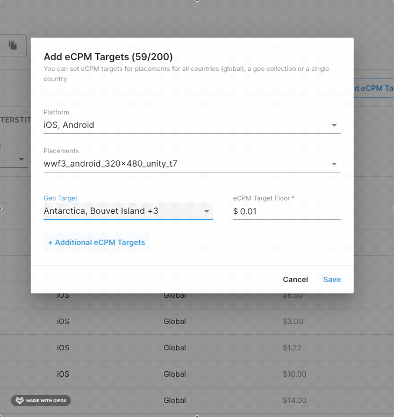Expand the Placements dropdown arrow
This screenshot has height=417, width=394.
tap(334, 164)
